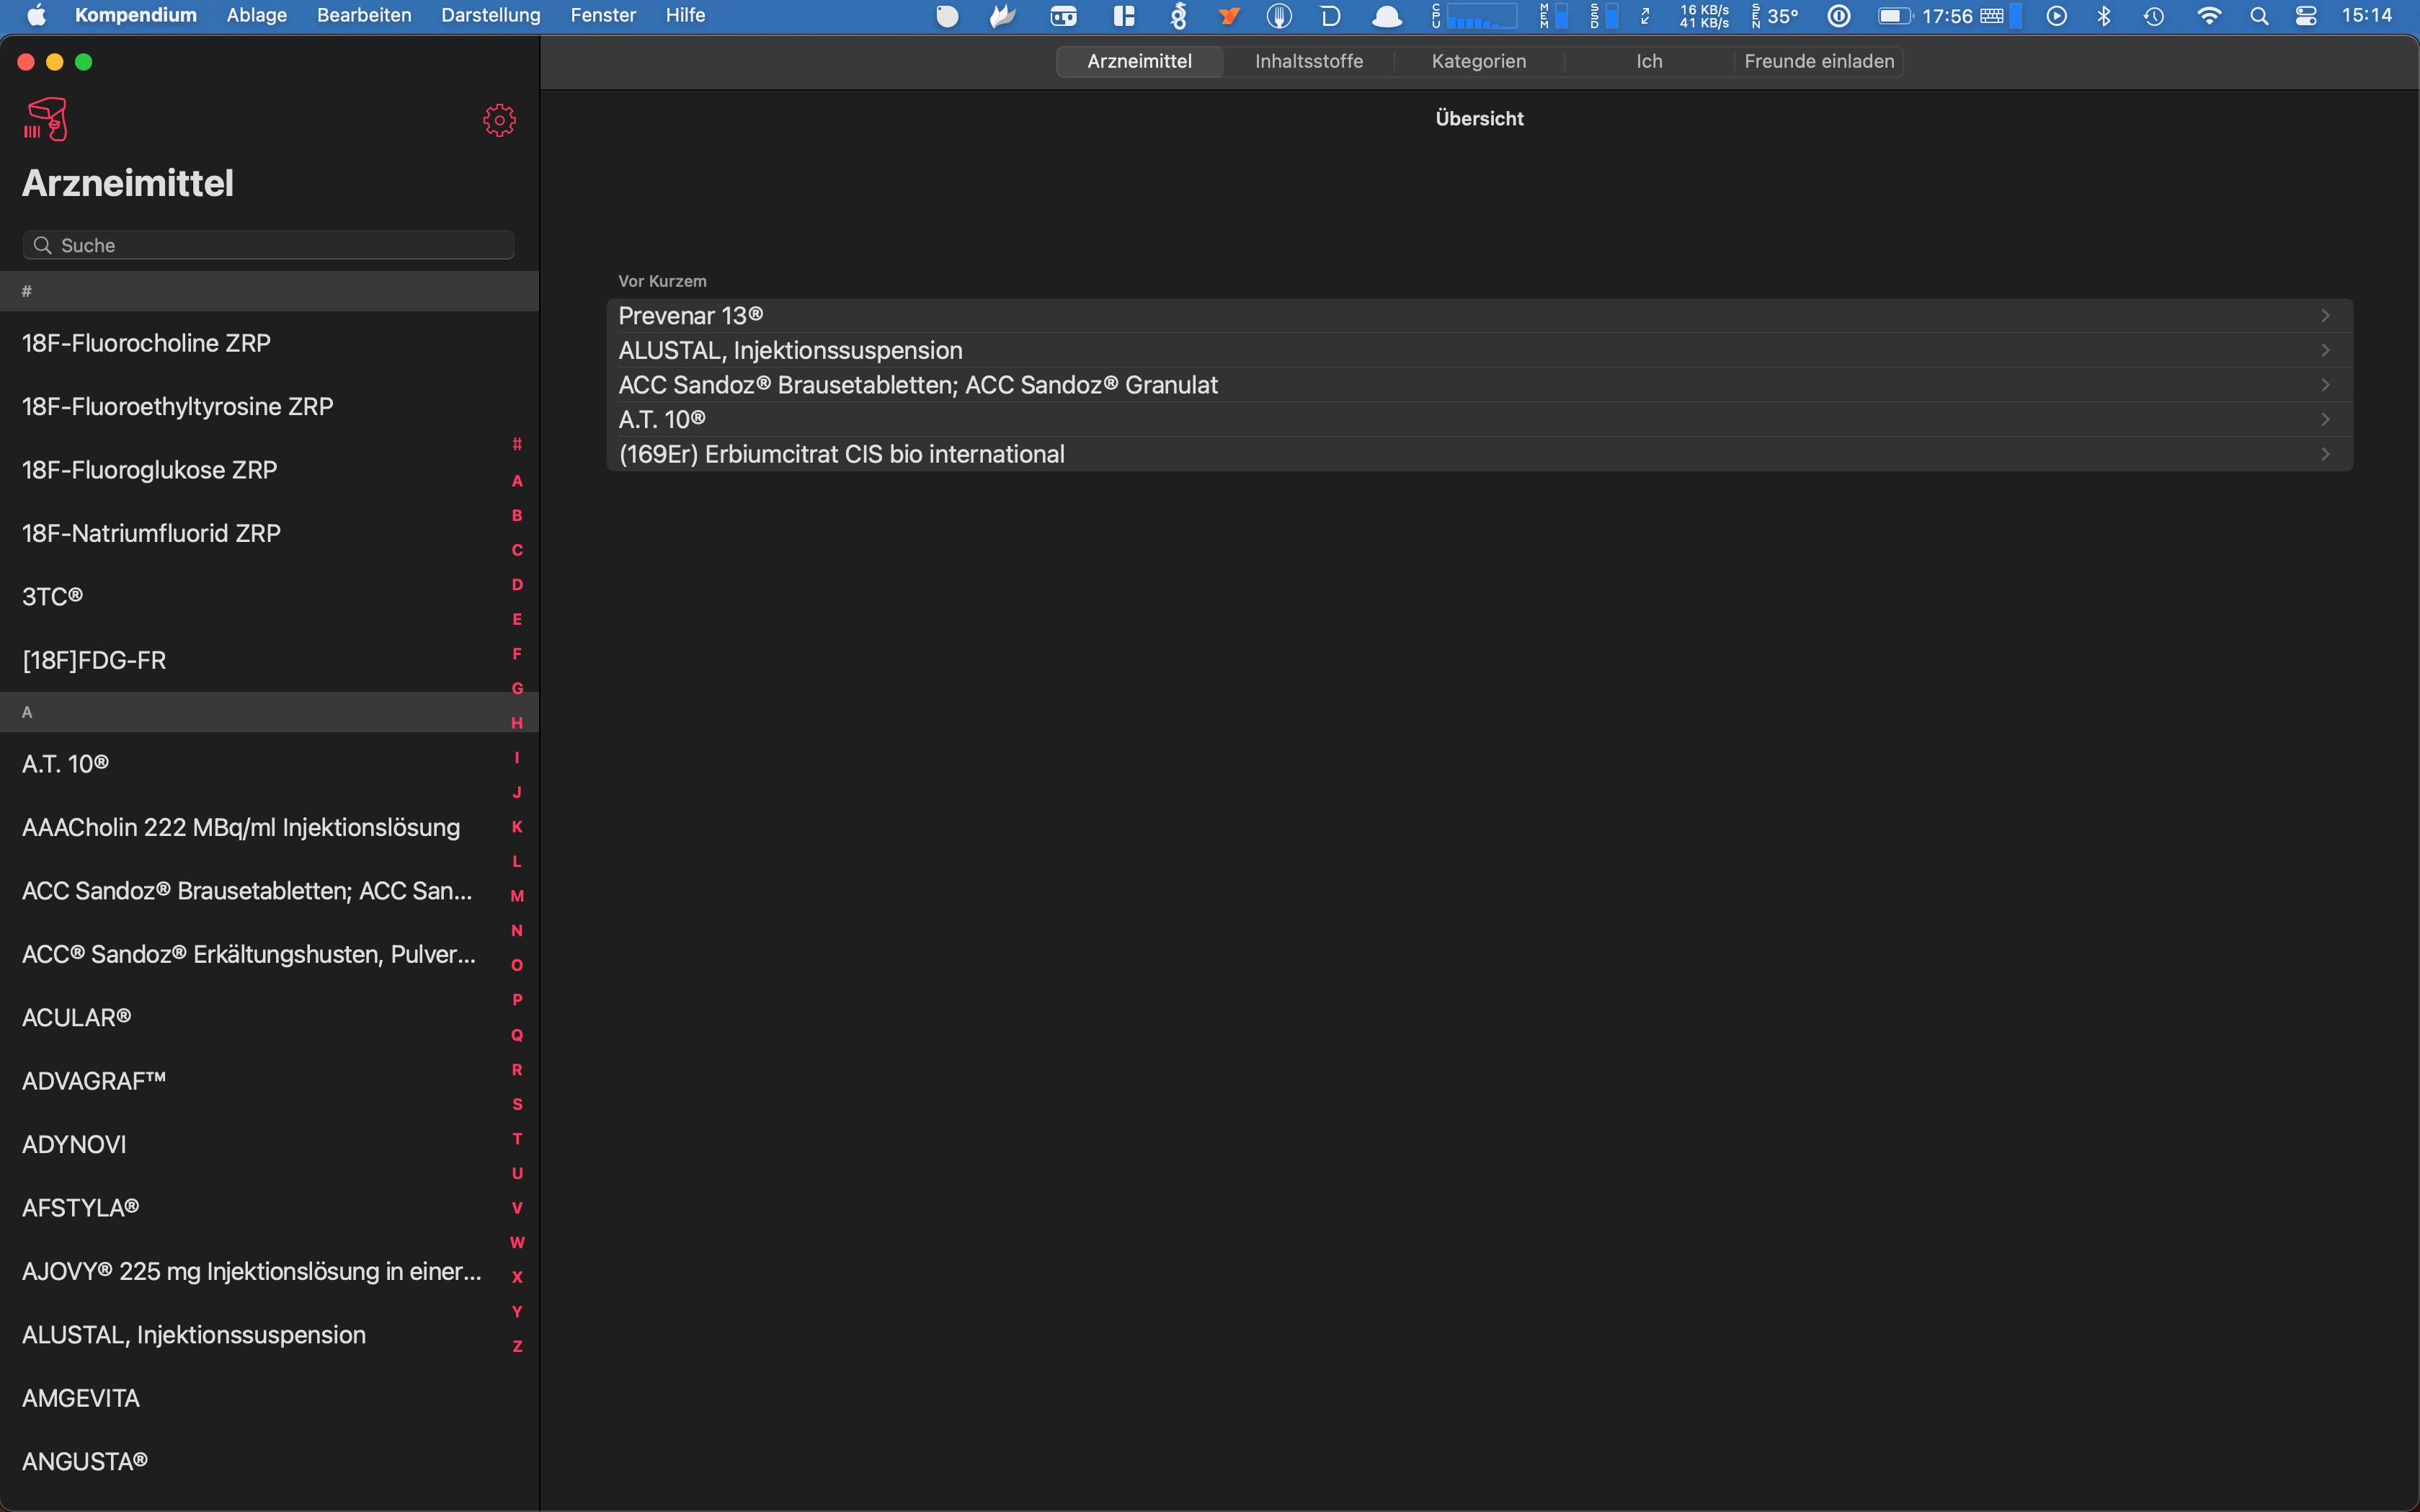The image size is (2420, 1512).
Task: Jump to letter M in index
Action: [517, 896]
